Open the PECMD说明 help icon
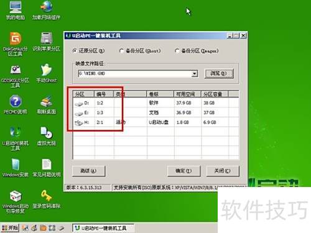Image resolution: width=311 pixels, height=233 pixels. coord(16,104)
